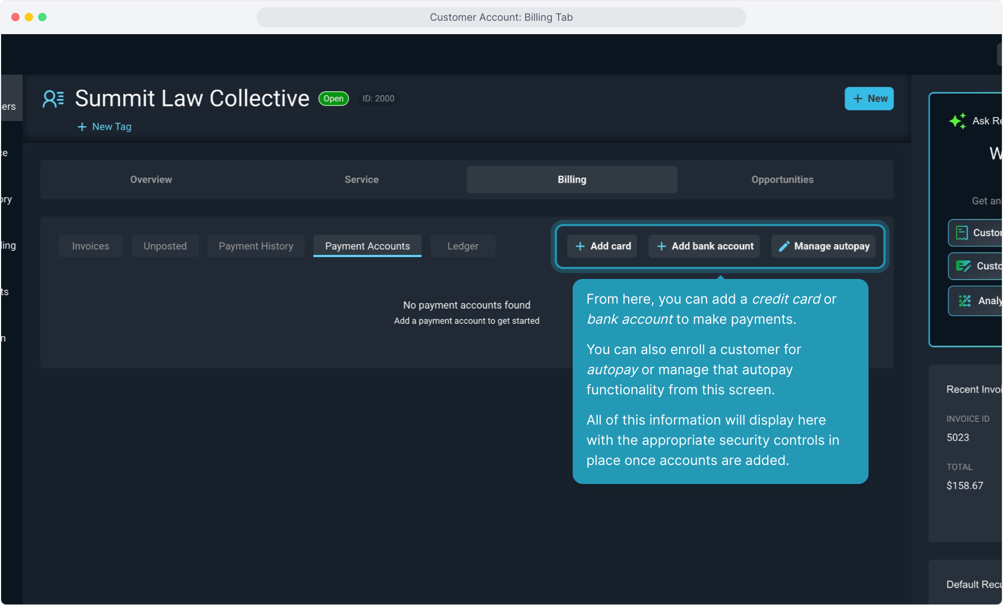This screenshot has height=605, width=1003.
Task: Click the receipt icon in the assistant panel
Action: tap(962, 233)
